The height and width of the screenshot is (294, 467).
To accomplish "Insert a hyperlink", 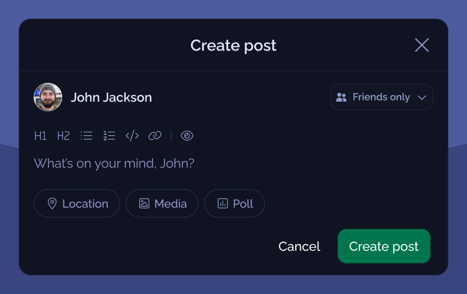I will coord(155,136).
